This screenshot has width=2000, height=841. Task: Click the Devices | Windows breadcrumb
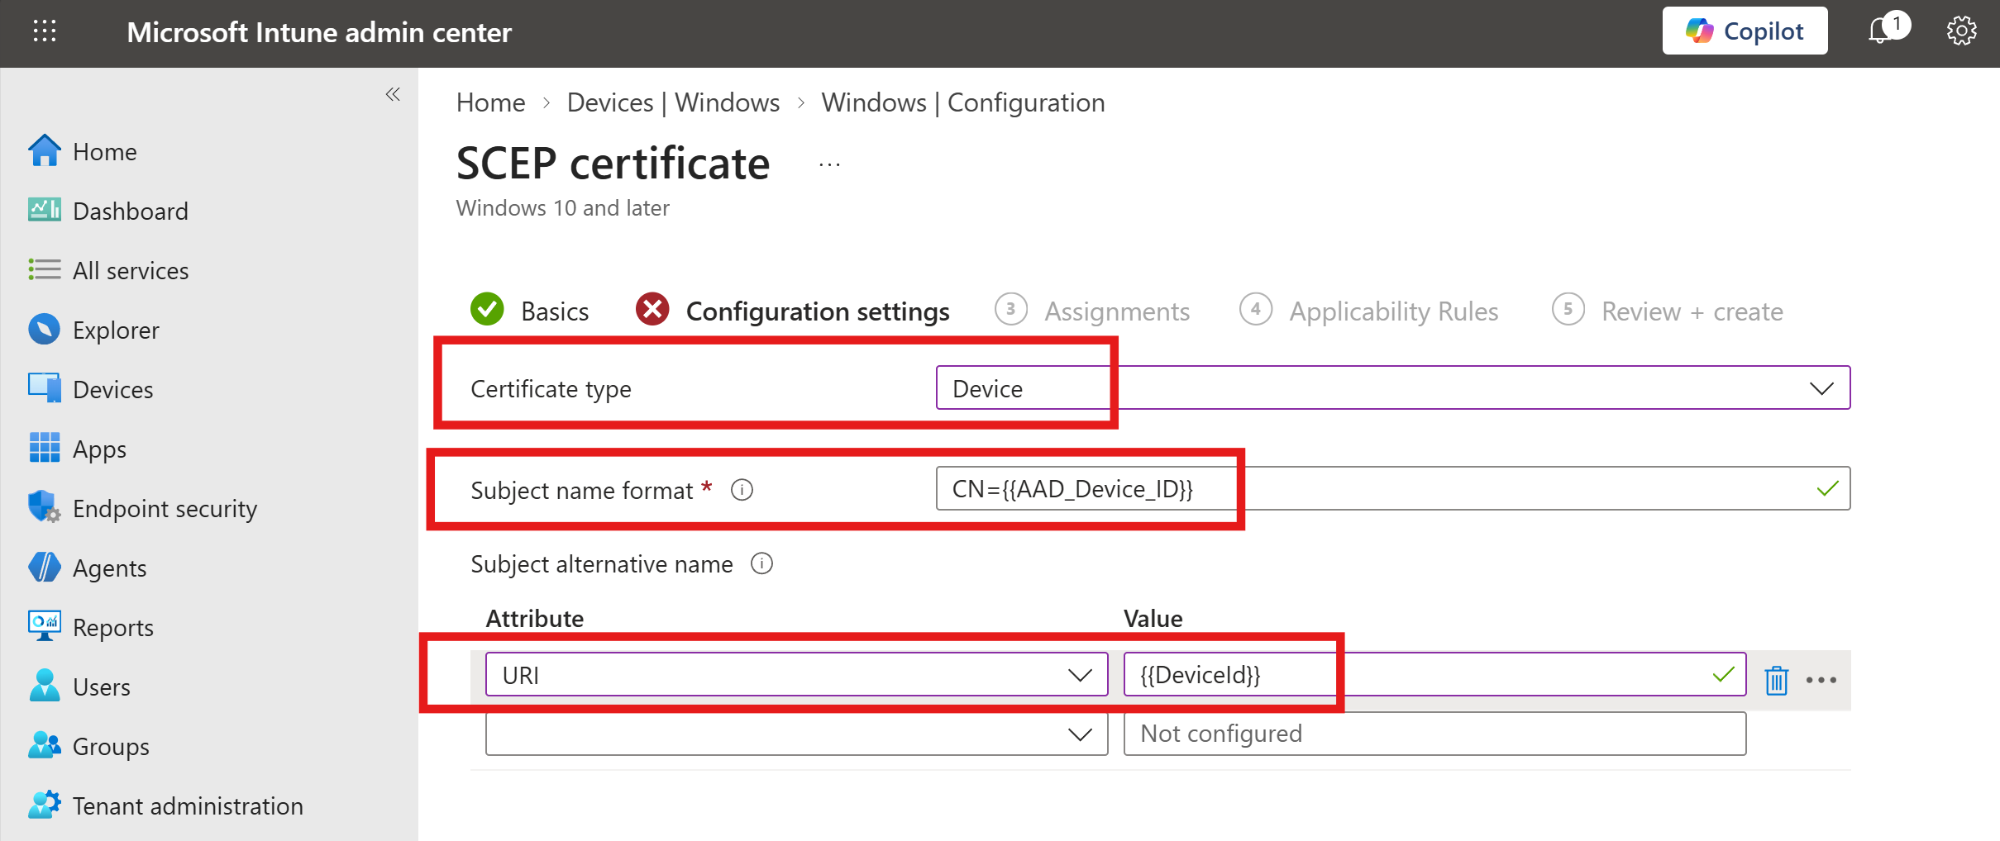[673, 102]
